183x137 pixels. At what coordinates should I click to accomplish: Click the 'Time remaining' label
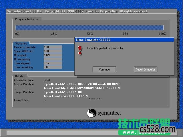23,67
